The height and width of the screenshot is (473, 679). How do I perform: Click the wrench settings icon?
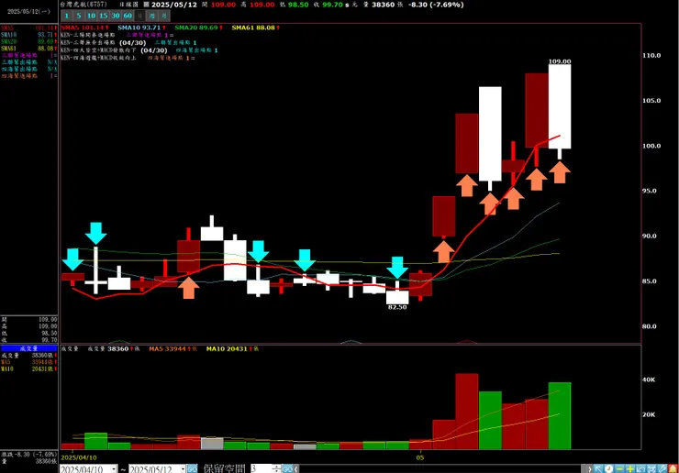coord(662,468)
